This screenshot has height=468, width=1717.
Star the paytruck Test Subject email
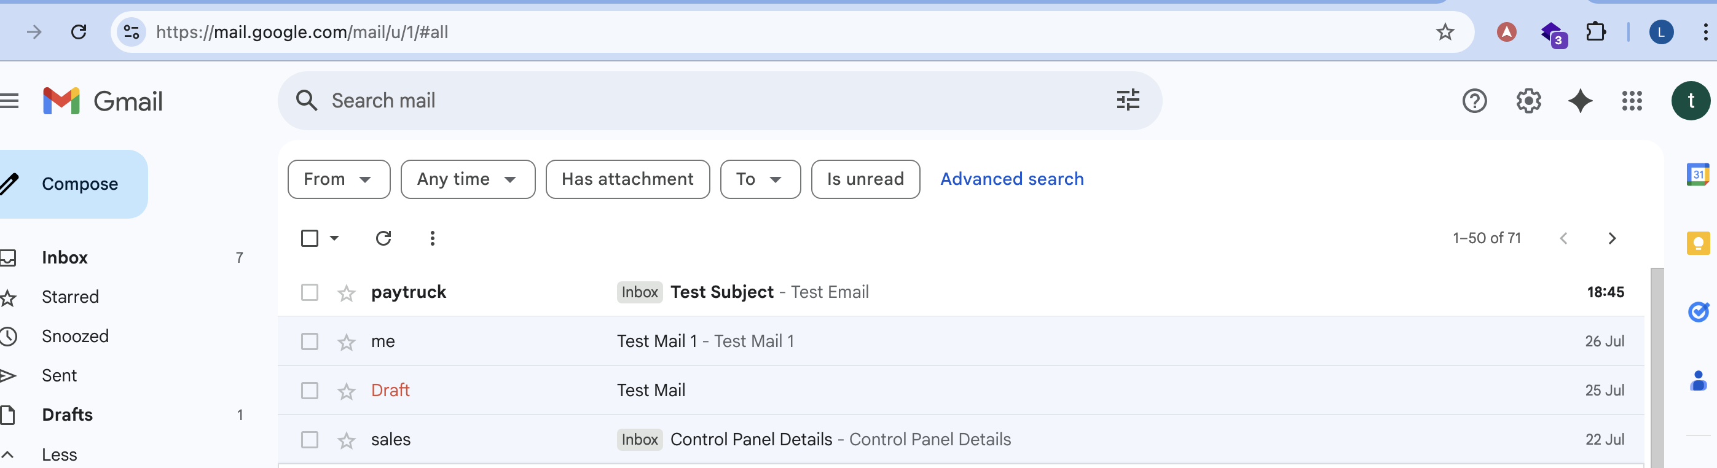click(347, 293)
